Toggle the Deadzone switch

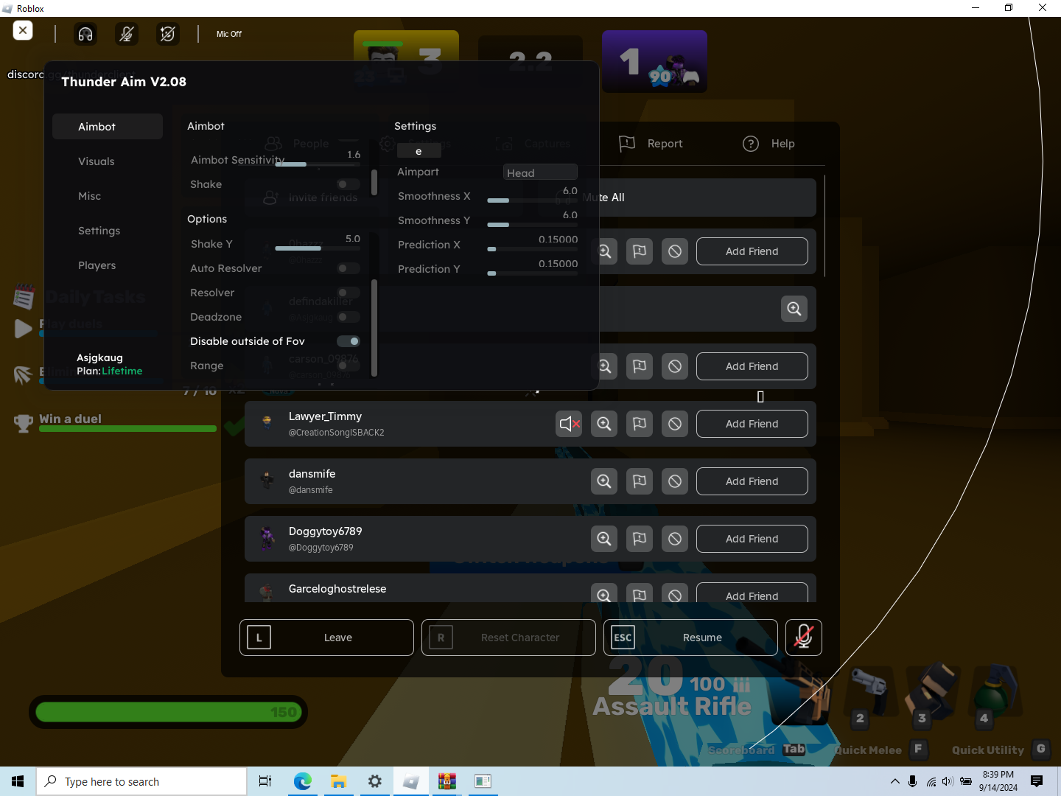[x=349, y=317]
